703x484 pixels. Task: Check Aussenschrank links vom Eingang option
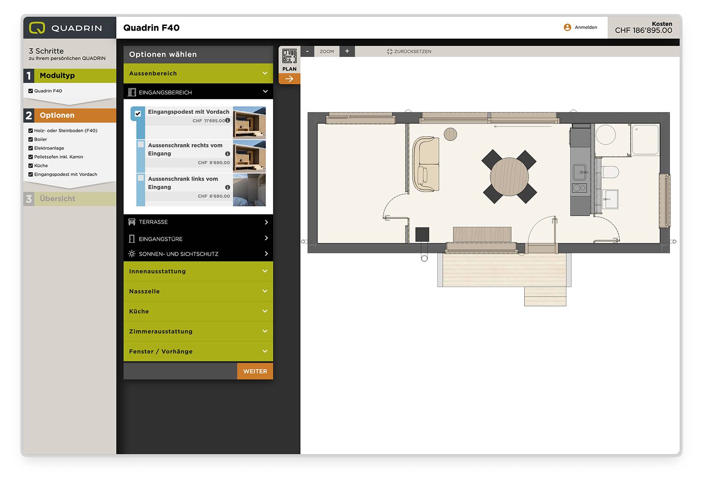(141, 178)
